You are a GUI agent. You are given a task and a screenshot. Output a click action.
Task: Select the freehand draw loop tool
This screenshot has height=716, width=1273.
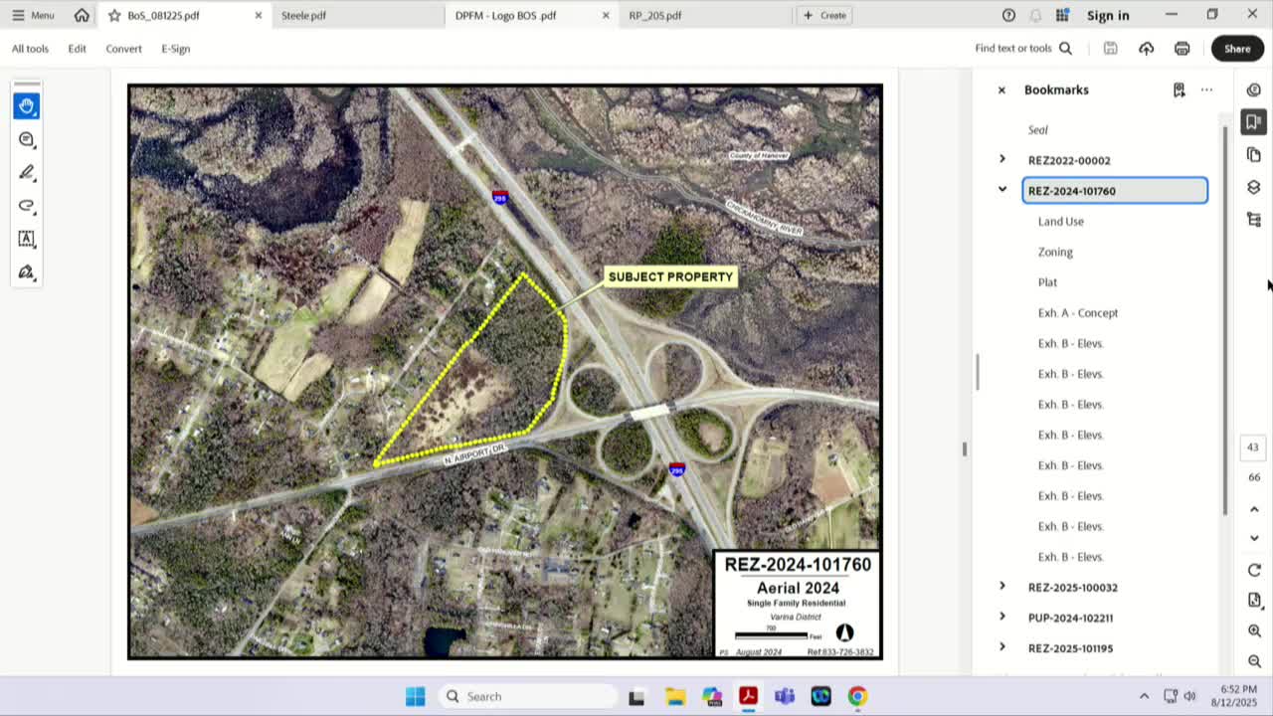tap(27, 206)
